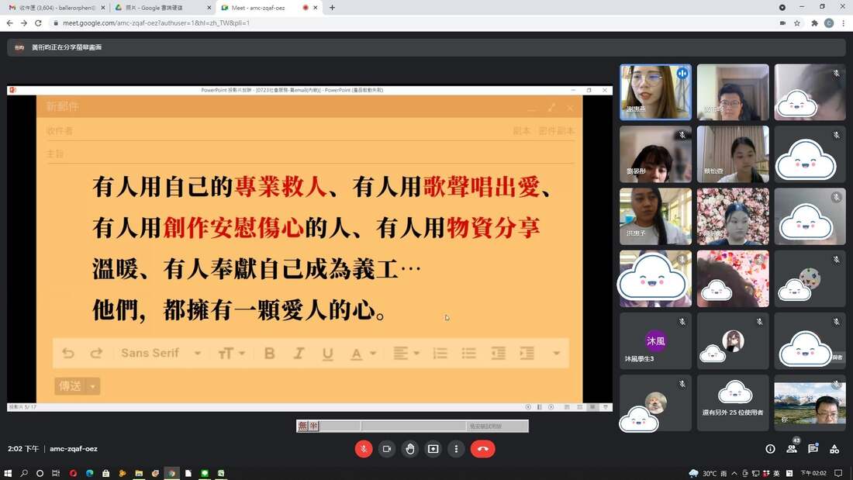Open a new browser tab
Viewport: 853px width, 480px height.
tap(332, 8)
